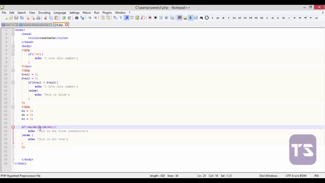Insert table row with the 'tr' button
Image resolution: width=325 pixels, height=183 pixels.
click(311, 18)
